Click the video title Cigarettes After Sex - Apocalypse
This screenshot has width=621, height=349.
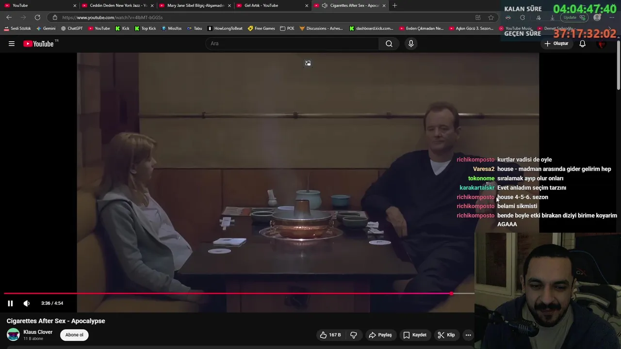click(x=56, y=321)
